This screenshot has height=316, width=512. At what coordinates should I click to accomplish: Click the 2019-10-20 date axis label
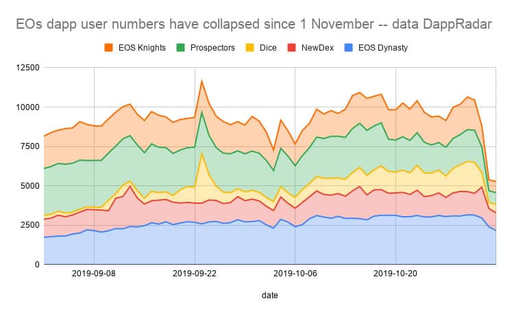(395, 274)
